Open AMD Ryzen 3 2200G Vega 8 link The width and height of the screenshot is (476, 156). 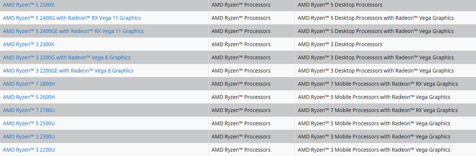coord(66,57)
